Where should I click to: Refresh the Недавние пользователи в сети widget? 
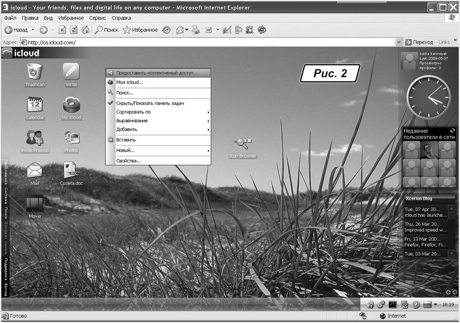452,131
